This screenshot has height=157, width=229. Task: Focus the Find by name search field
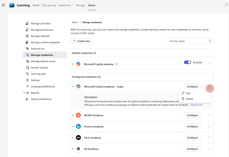coord(188,41)
